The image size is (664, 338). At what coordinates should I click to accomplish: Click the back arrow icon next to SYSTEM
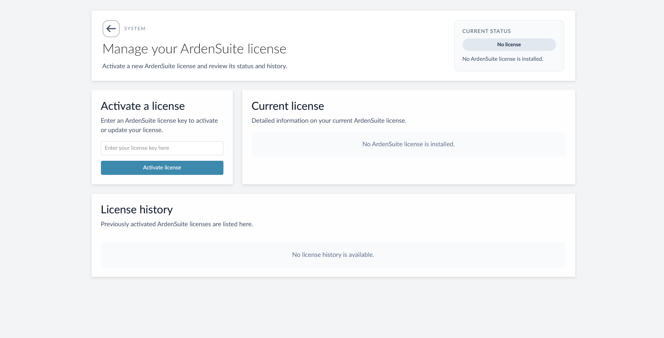(111, 29)
